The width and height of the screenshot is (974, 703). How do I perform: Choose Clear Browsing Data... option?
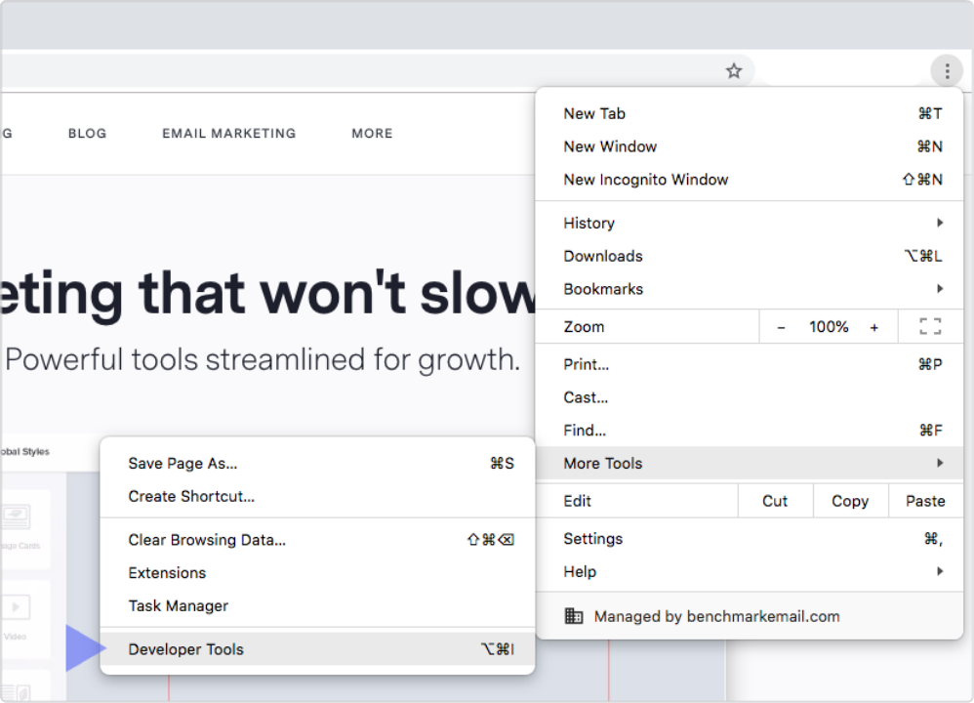[x=317, y=540]
